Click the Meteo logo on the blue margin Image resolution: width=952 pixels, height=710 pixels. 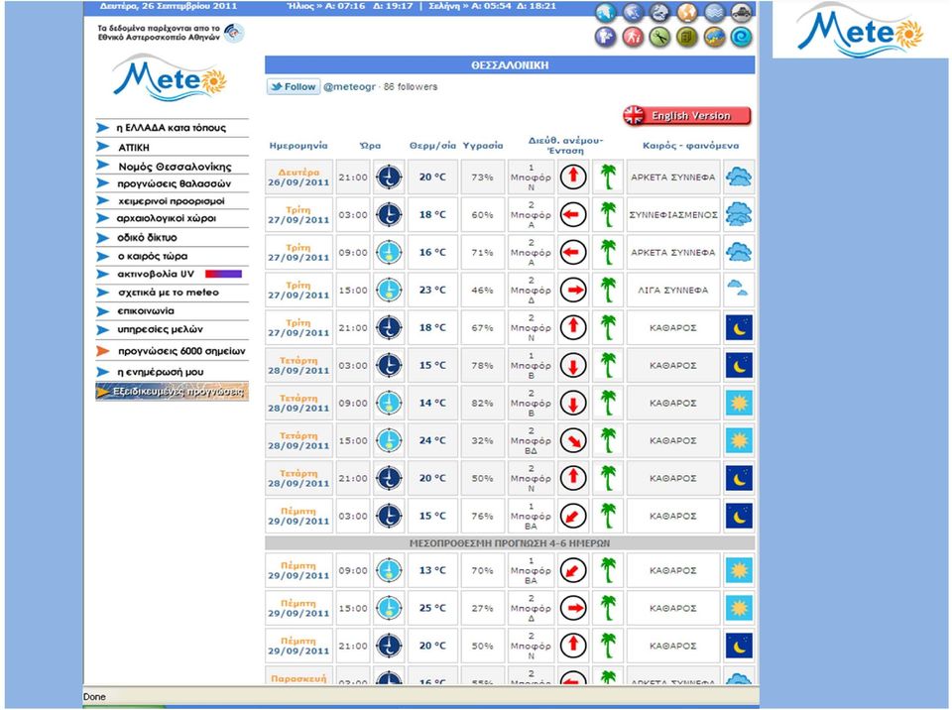[x=861, y=31]
